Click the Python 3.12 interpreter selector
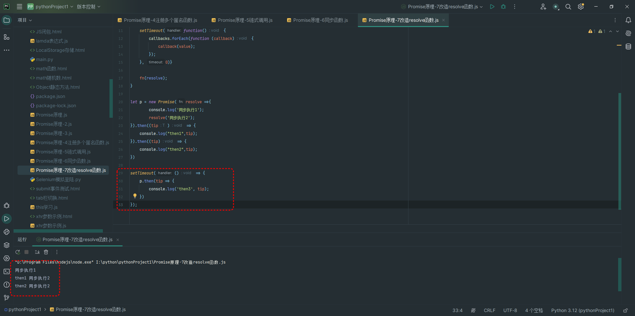 583,310
